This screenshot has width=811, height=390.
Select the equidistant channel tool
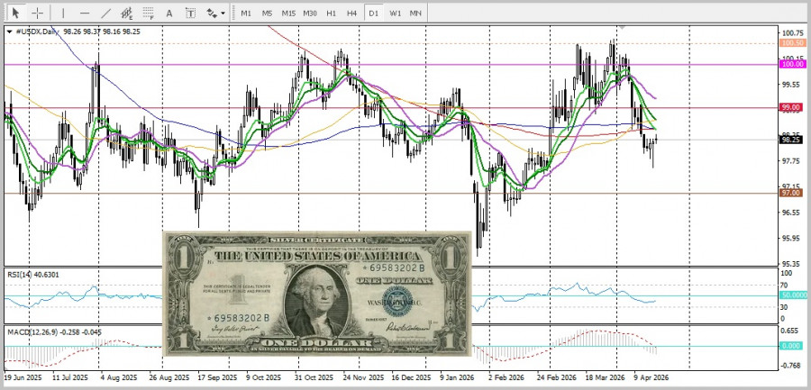[x=127, y=13]
